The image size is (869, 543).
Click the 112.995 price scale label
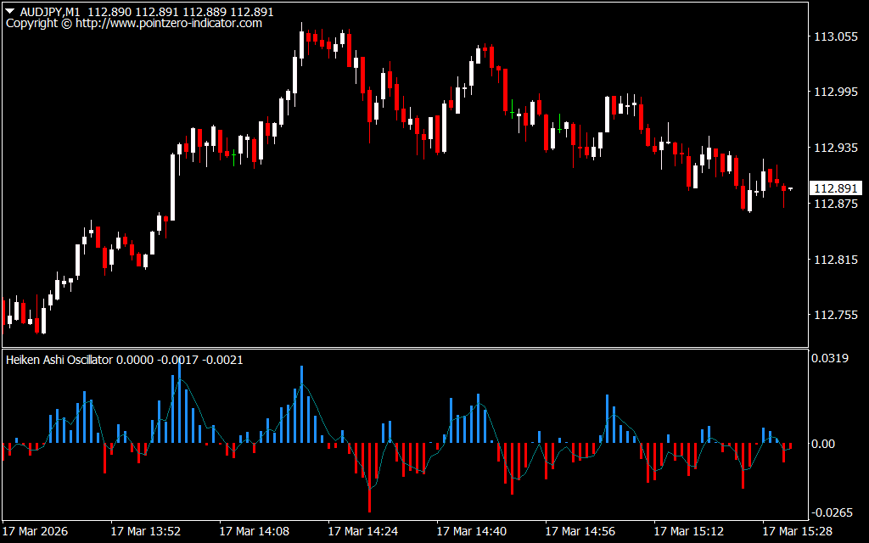[x=836, y=92]
